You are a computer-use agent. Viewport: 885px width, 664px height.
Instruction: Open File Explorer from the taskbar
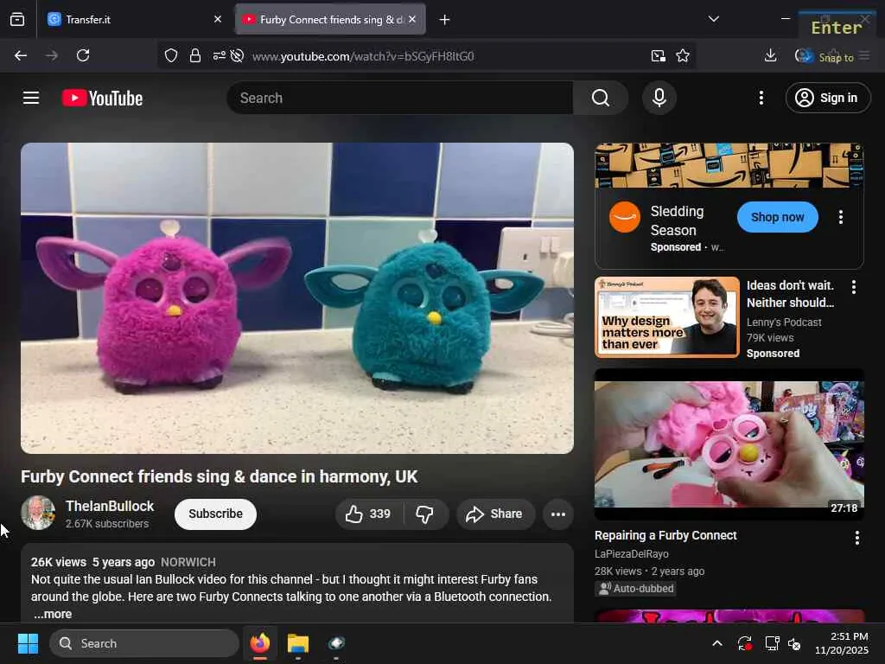click(298, 643)
